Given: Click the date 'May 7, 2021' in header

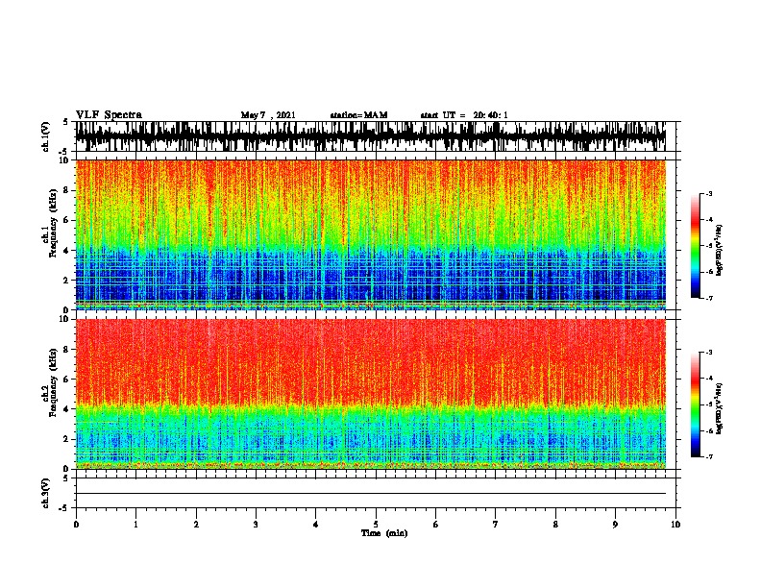Looking at the screenshot, I should [x=268, y=115].
